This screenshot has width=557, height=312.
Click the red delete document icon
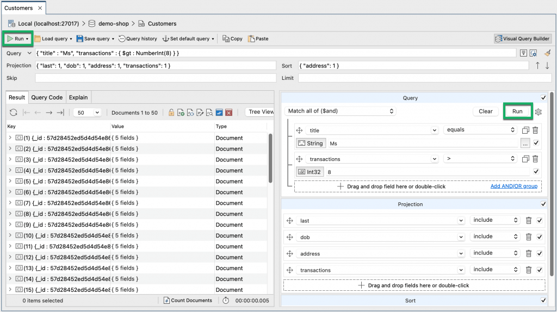(229, 113)
